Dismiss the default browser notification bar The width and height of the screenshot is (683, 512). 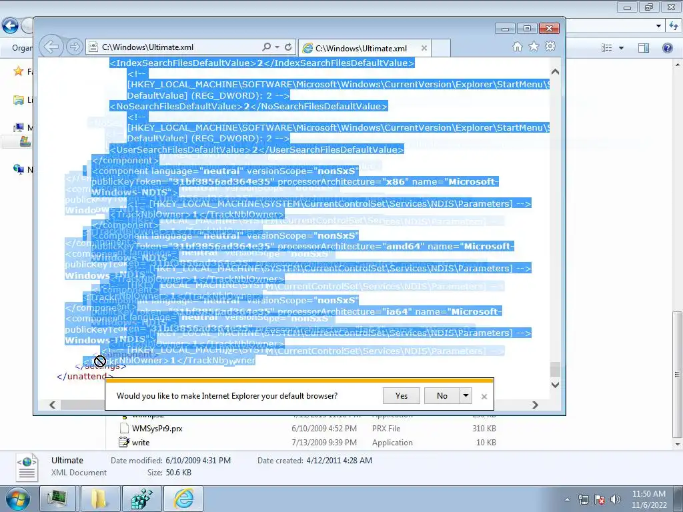click(484, 397)
